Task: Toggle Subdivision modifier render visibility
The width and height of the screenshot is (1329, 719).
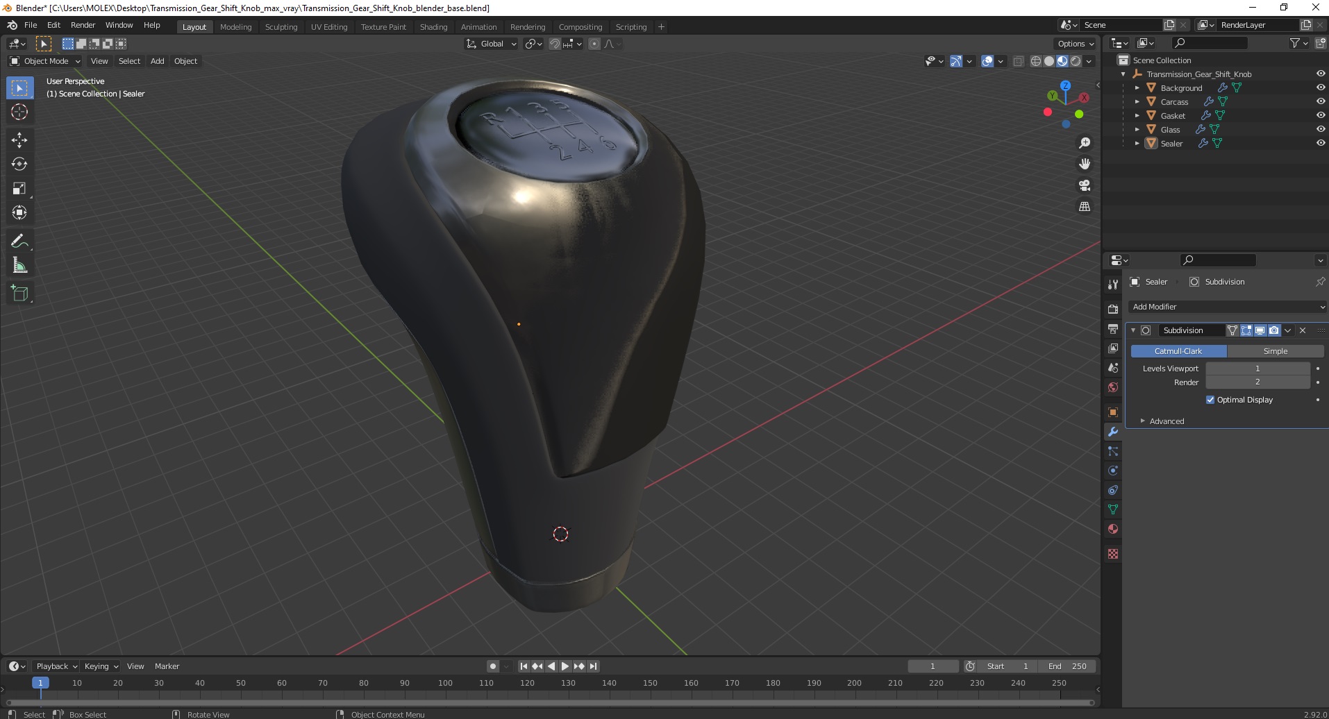Action: (x=1273, y=330)
